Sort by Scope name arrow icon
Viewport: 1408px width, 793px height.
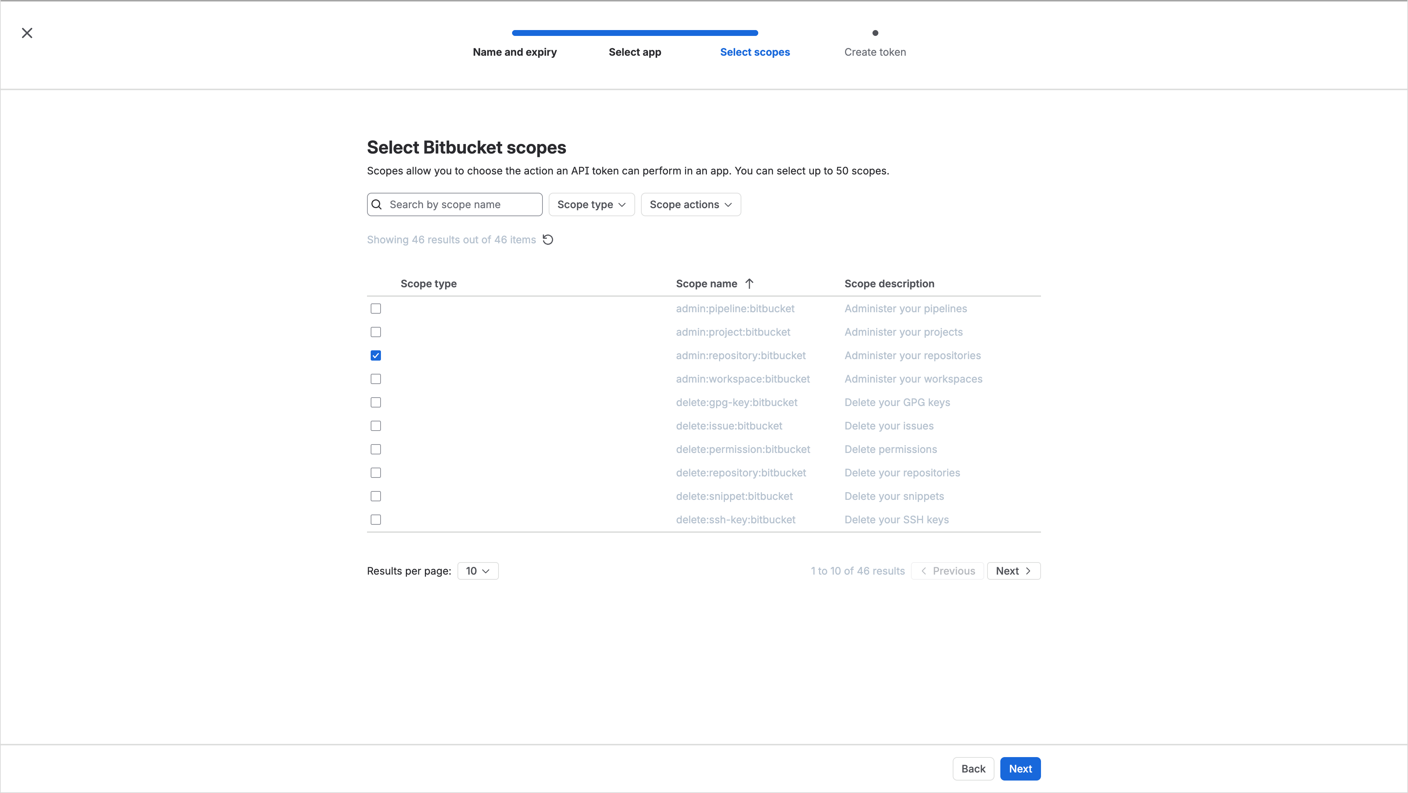click(x=749, y=283)
